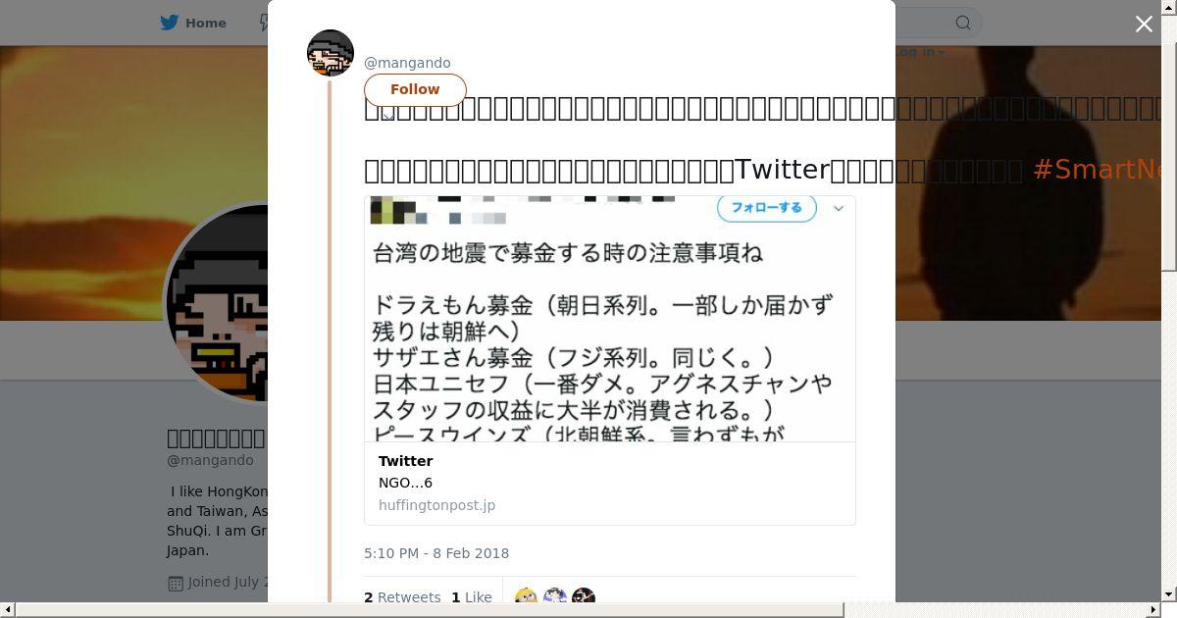1177x618 pixels.
Task: Open the Log in dropdown
Action: (920, 52)
